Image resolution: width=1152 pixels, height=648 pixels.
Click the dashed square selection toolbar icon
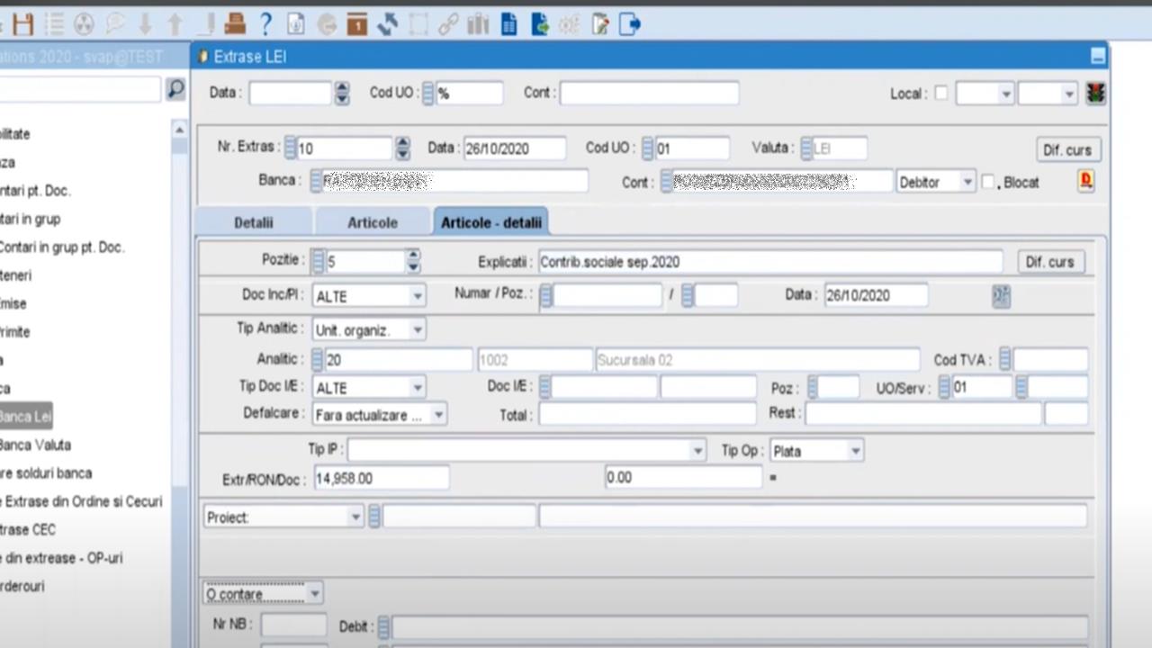coord(418,24)
